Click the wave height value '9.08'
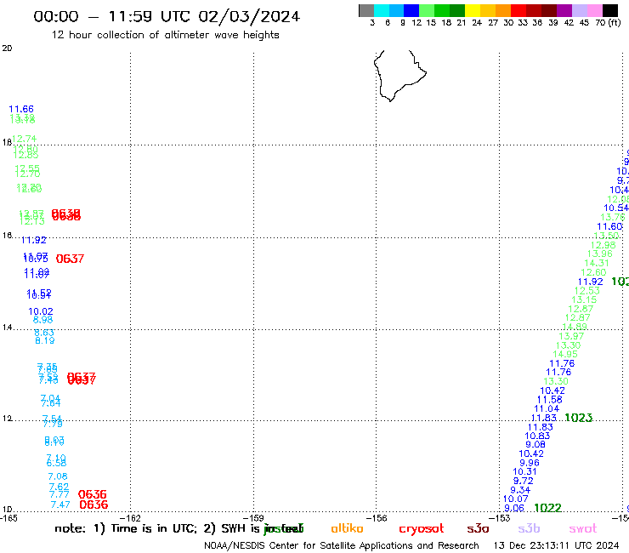Viewport: 629px width, 553px height. click(535, 445)
